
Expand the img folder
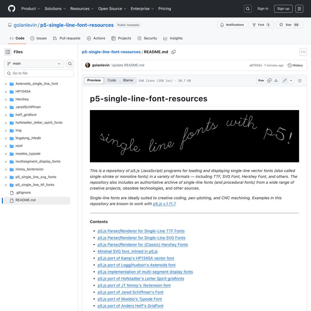6,131
